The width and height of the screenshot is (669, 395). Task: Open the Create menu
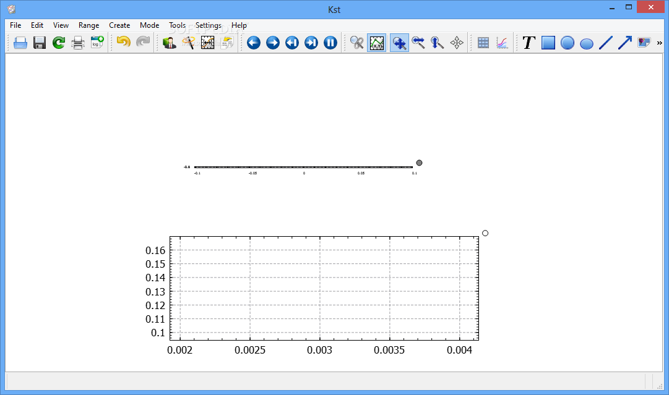119,25
